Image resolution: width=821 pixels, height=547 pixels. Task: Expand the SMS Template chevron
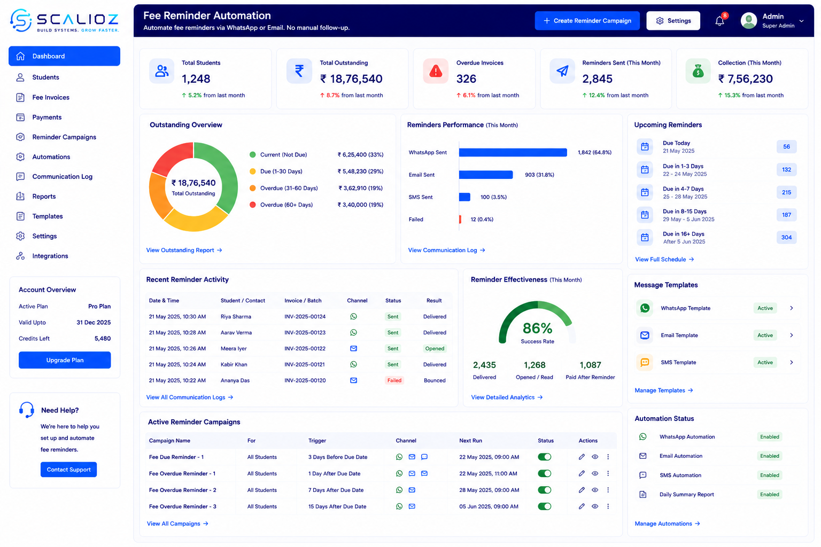click(x=792, y=362)
